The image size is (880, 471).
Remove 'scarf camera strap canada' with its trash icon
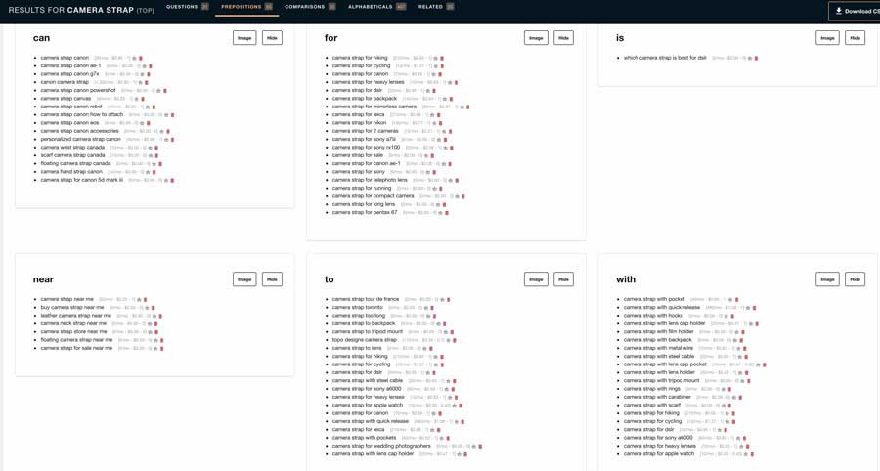(x=156, y=156)
